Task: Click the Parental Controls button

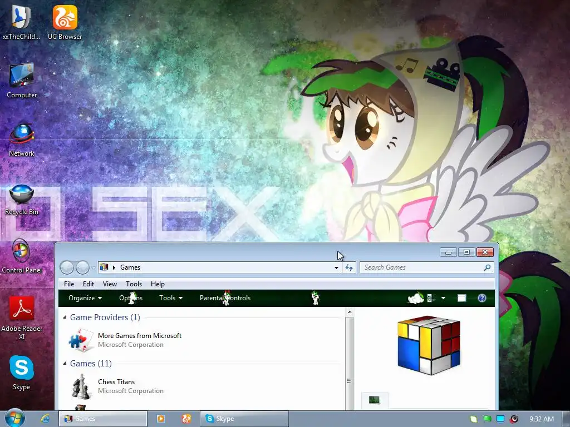Action: click(x=225, y=298)
